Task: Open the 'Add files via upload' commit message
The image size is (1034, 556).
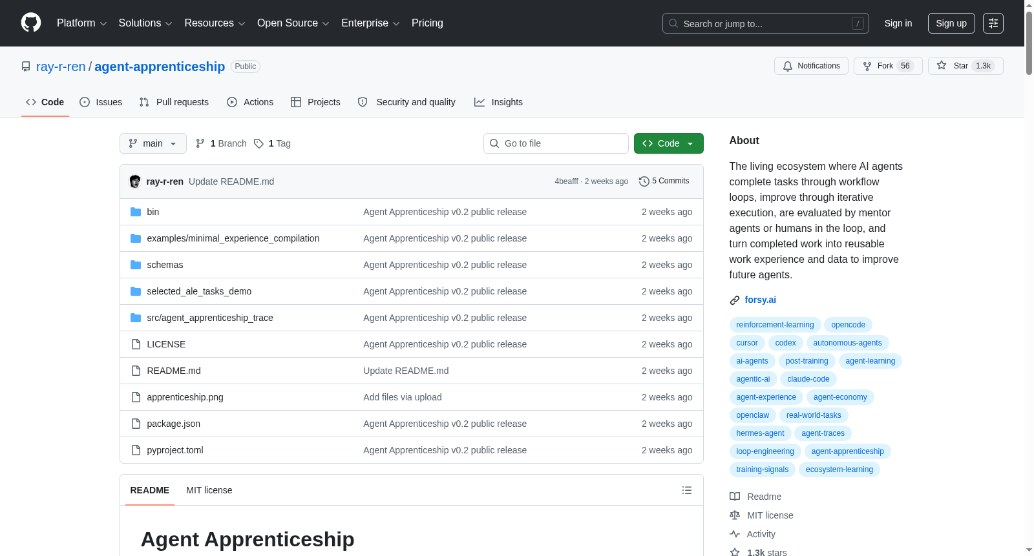Action: (x=402, y=397)
